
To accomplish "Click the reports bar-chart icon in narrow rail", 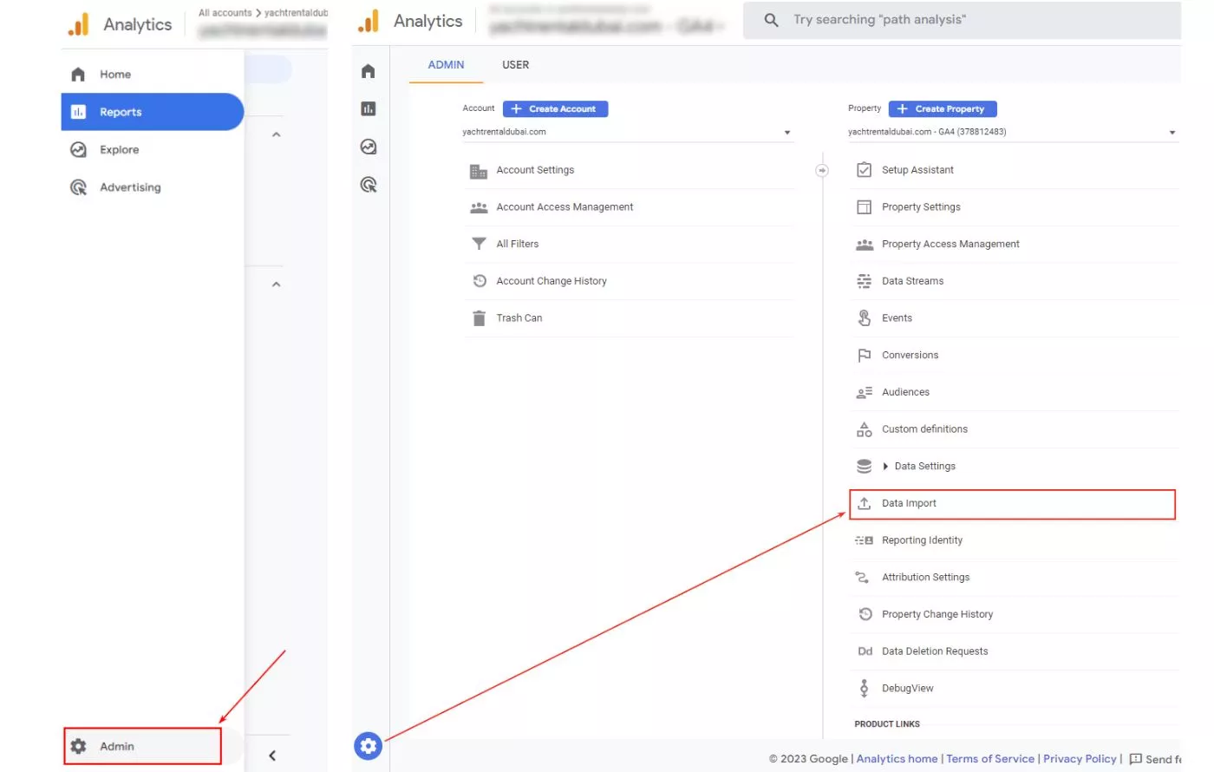I will [369, 108].
